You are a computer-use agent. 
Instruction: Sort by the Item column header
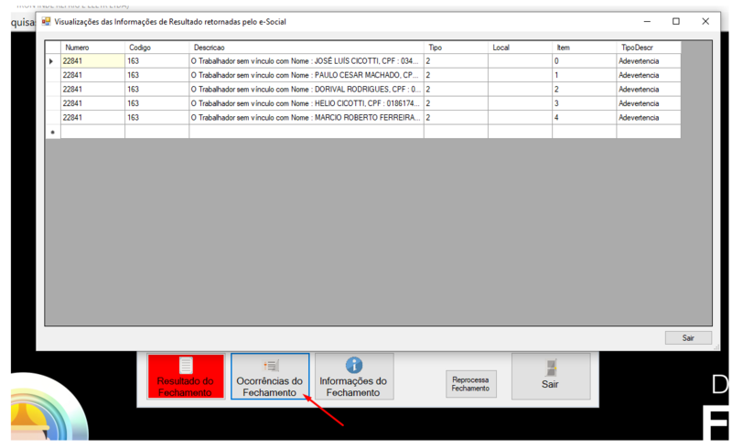(584, 48)
